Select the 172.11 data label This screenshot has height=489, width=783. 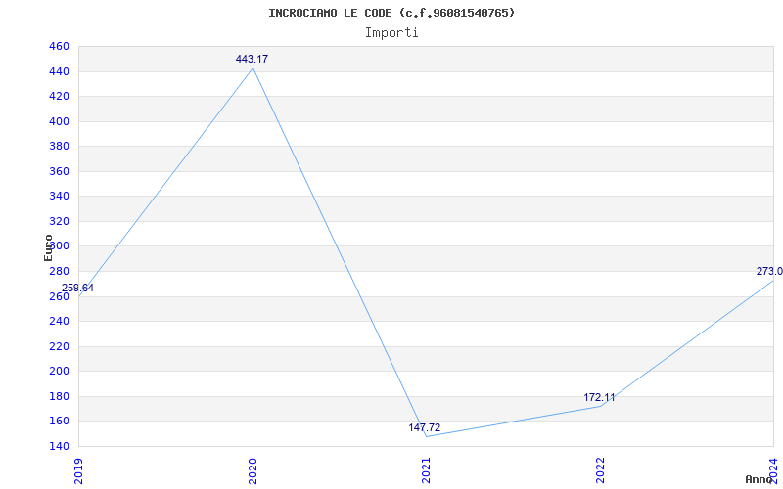599,398
